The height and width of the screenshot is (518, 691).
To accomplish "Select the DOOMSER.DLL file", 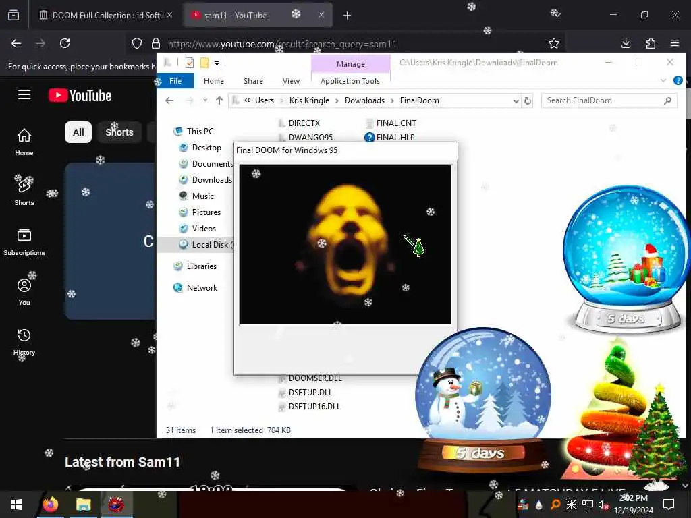I will 314,378.
